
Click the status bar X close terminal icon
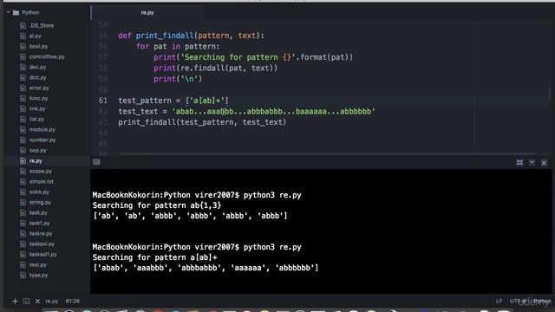pos(37,302)
